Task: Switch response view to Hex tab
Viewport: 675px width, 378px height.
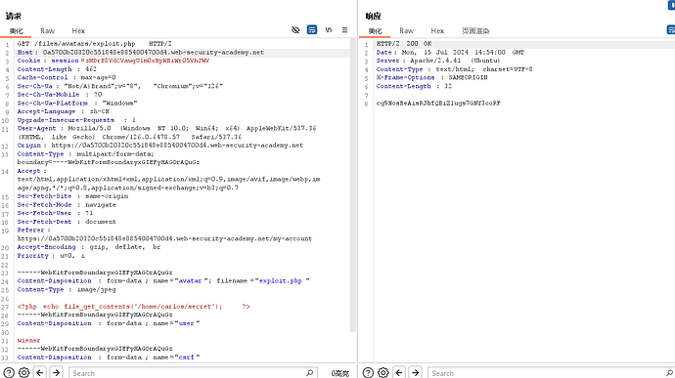Action: pyautogui.click(x=437, y=31)
